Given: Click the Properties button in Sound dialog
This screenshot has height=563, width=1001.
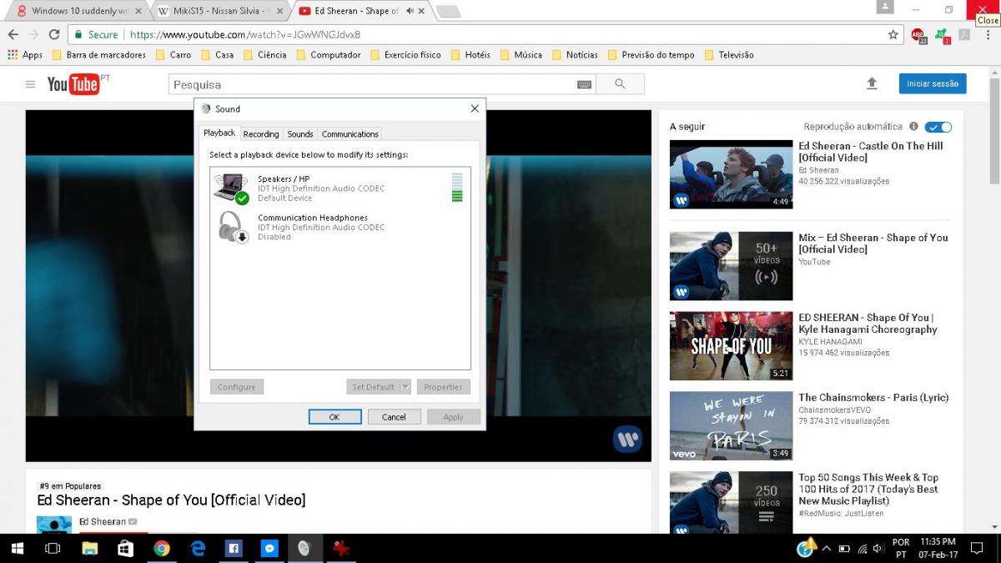Looking at the screenshot, I should [x=443, y=387].
